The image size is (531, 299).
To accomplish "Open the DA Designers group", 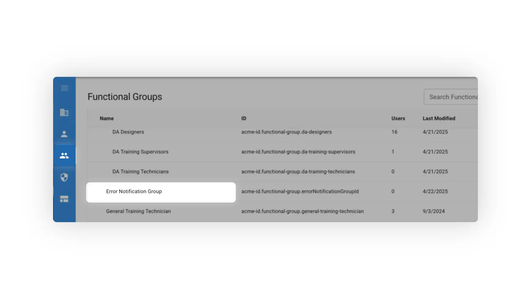I will 128,132.
